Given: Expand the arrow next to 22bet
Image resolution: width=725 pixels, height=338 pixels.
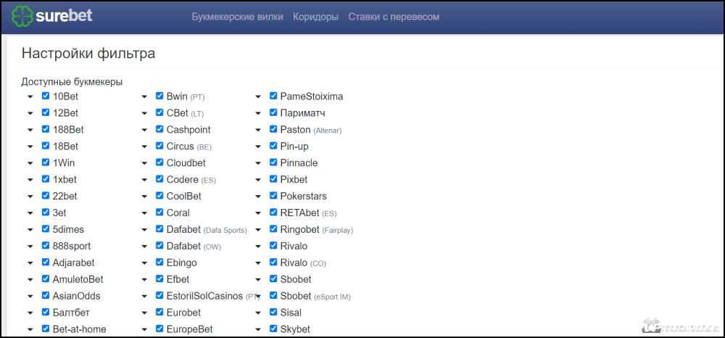Looking at the screenshot, I should tap(30, 197).
